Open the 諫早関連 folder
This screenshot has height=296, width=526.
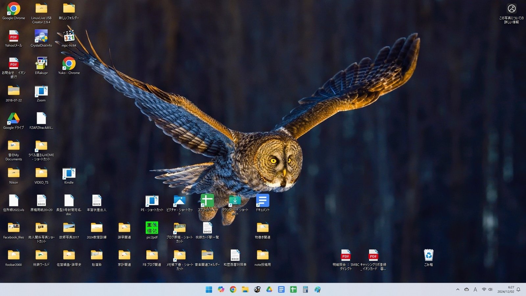tap(124, 231)
